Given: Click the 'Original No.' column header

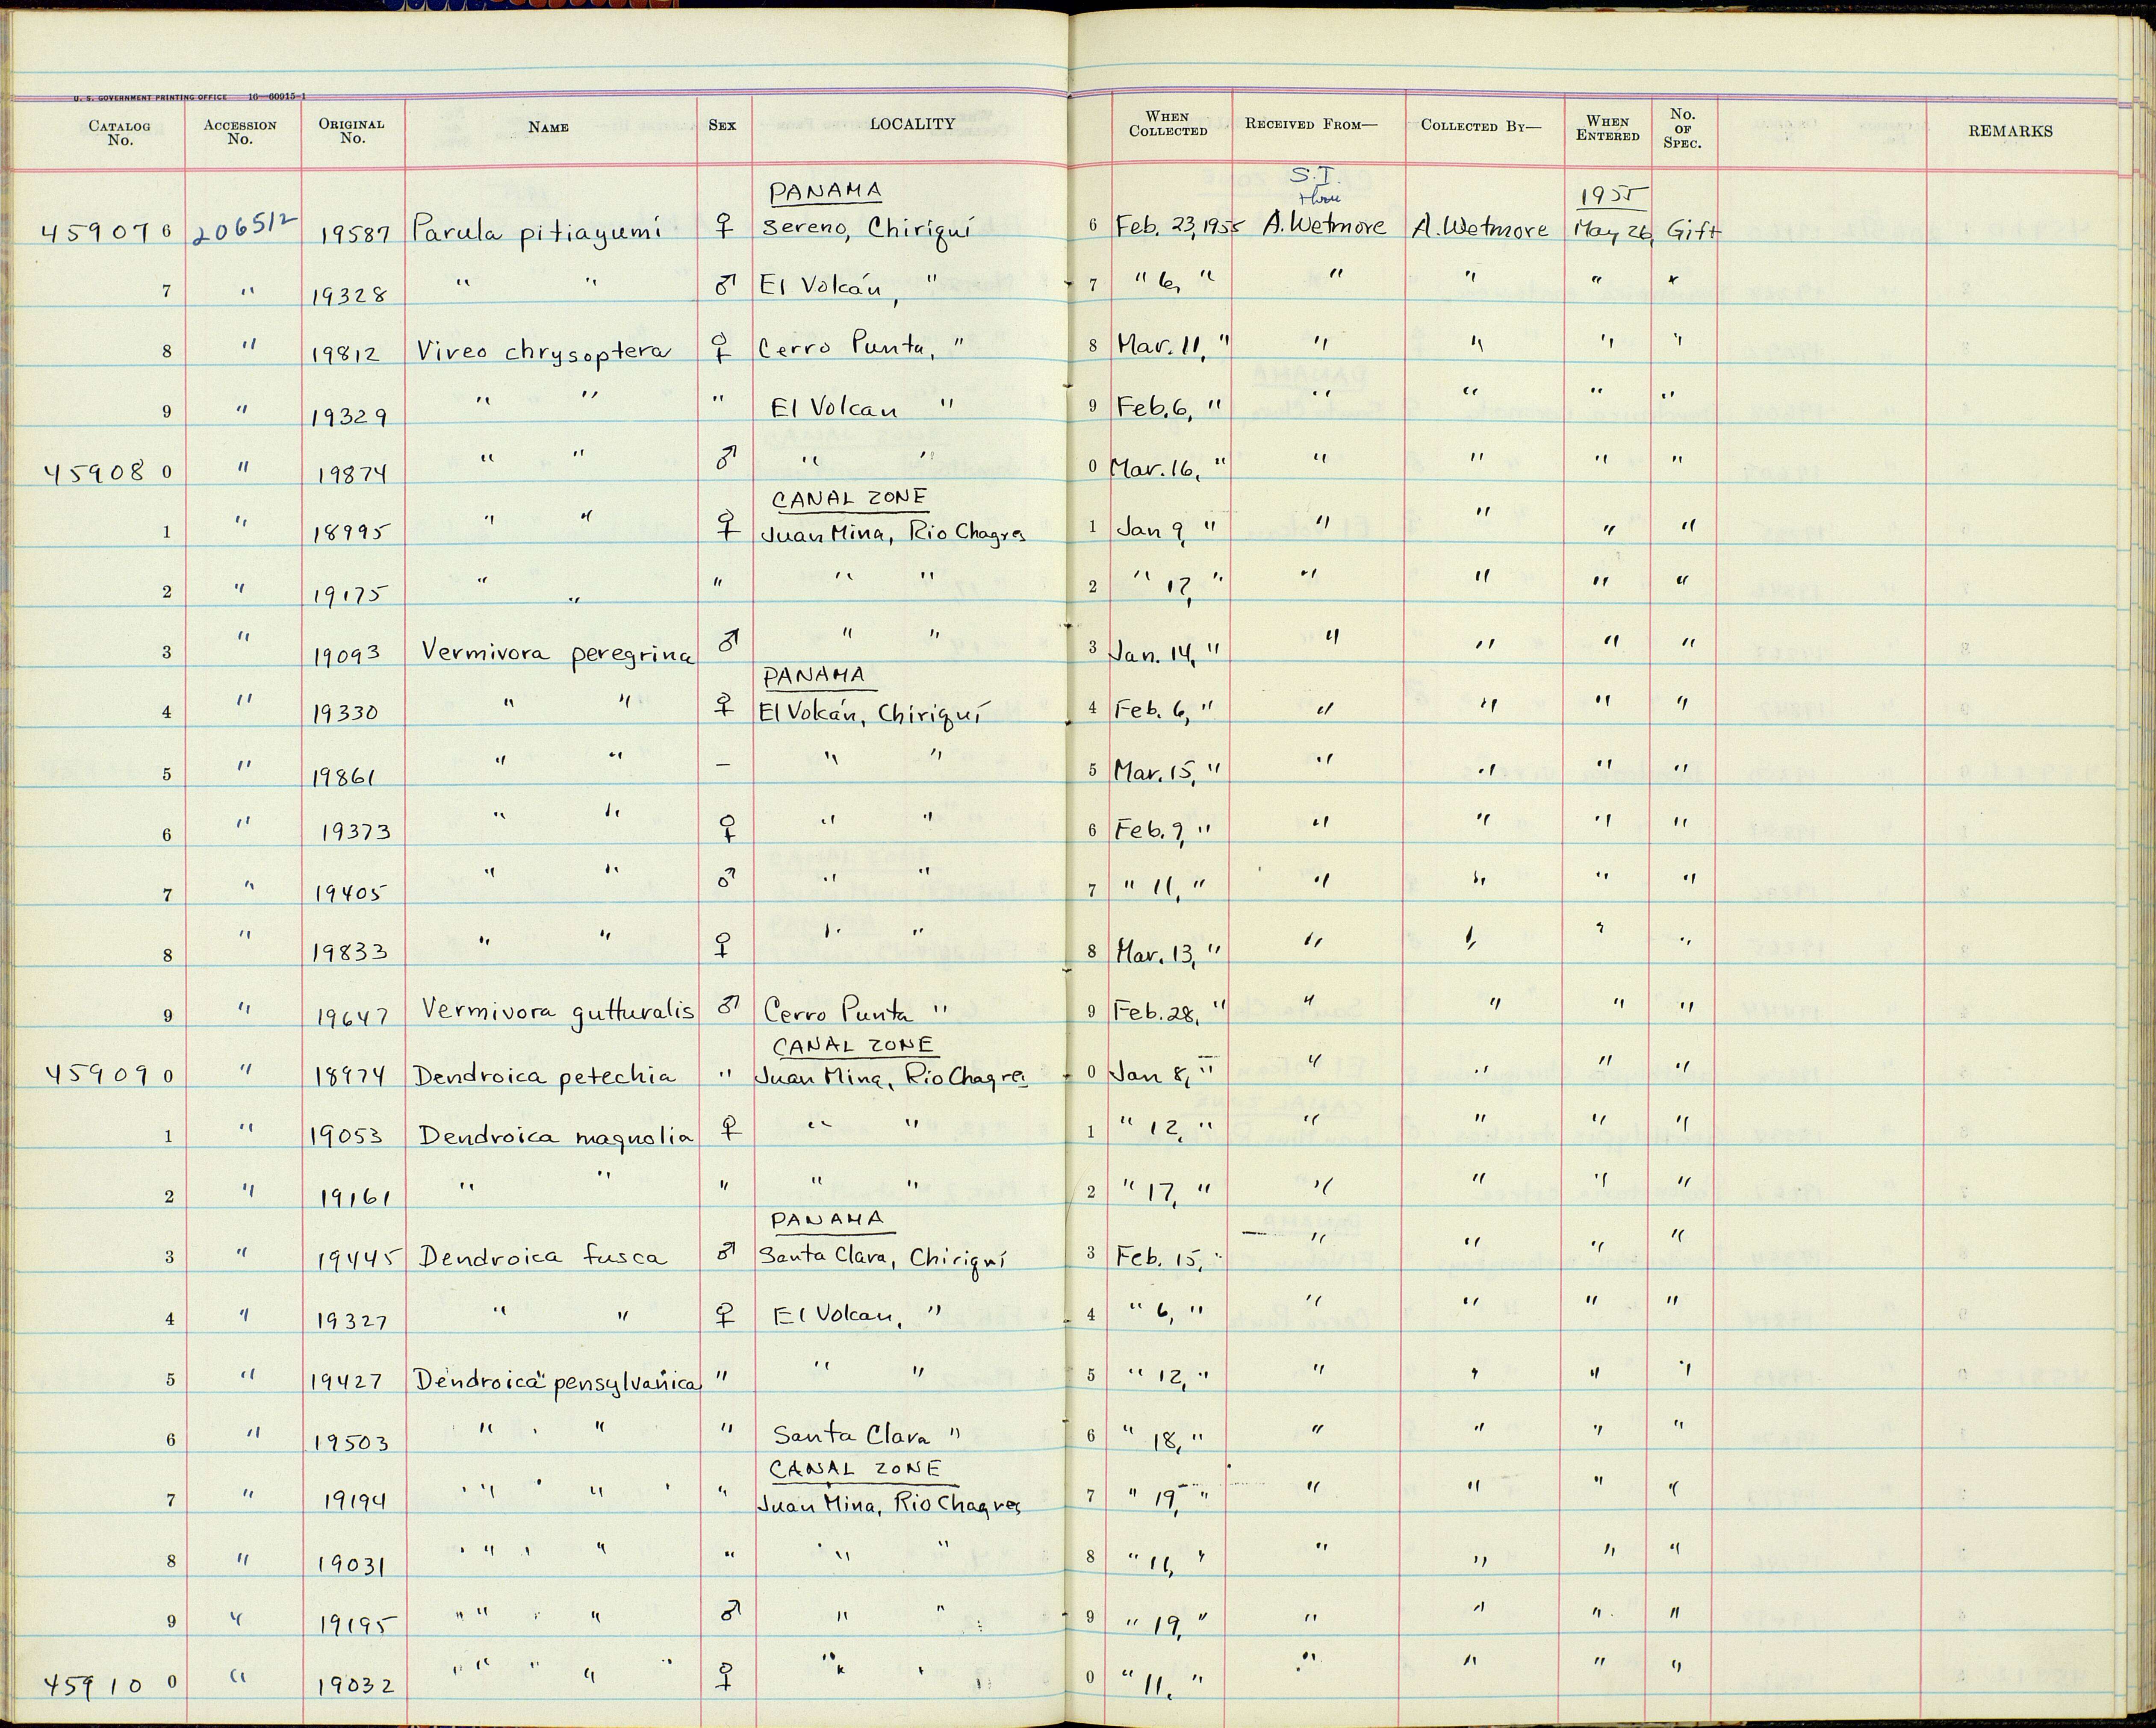Looking at the screenshot, I should coord(351,131).
